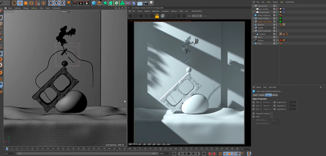
Task: Toggle red visibility dot of key detalles
Action: [278, 9]
